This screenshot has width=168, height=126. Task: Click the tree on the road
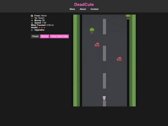click(92, 31)
